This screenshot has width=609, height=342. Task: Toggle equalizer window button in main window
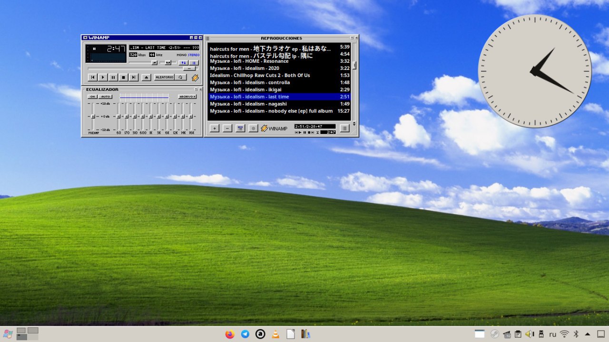[x=184, y=63]
